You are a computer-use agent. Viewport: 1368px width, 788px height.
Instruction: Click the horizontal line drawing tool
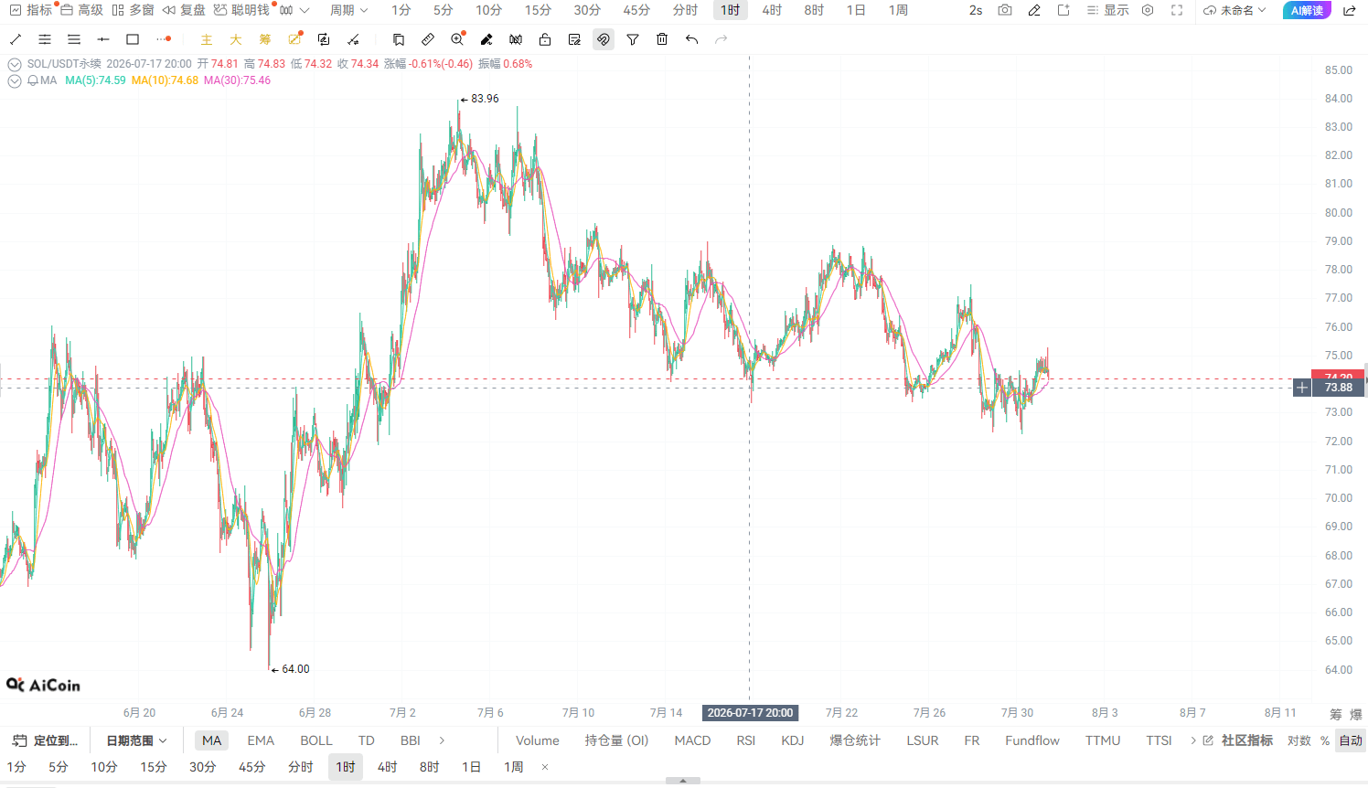click(x=103, y=39)
